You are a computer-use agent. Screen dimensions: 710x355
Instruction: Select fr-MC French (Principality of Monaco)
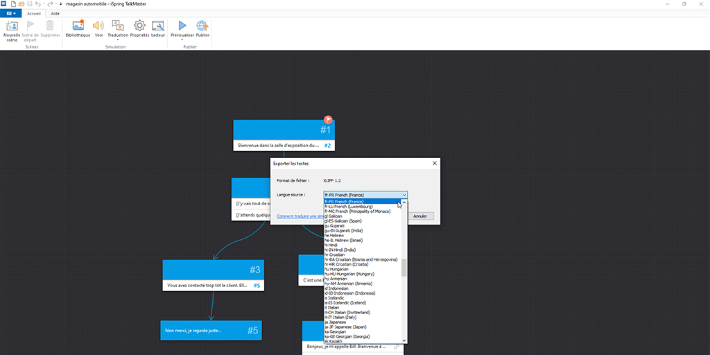362,211
